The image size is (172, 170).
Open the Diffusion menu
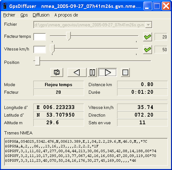pos(41,15)
